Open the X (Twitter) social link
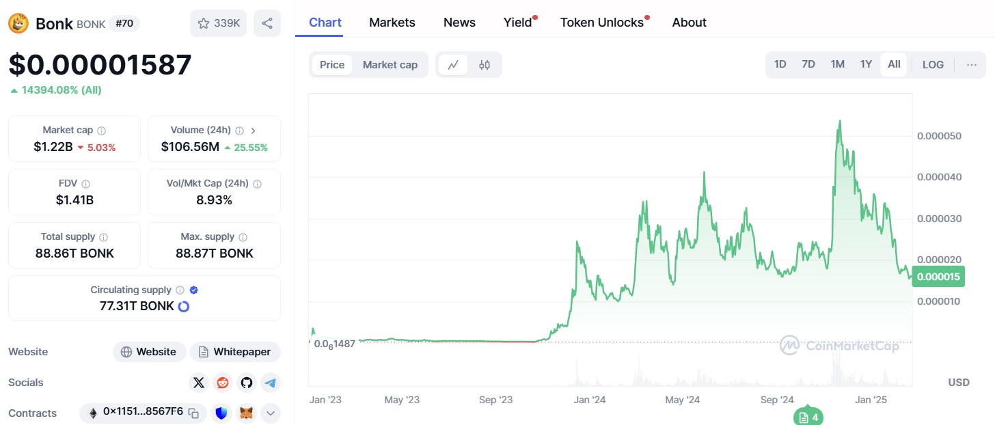Viewport: 995px width, 425px height. click(199, 383)
